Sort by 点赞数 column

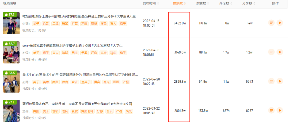[203, 3]
